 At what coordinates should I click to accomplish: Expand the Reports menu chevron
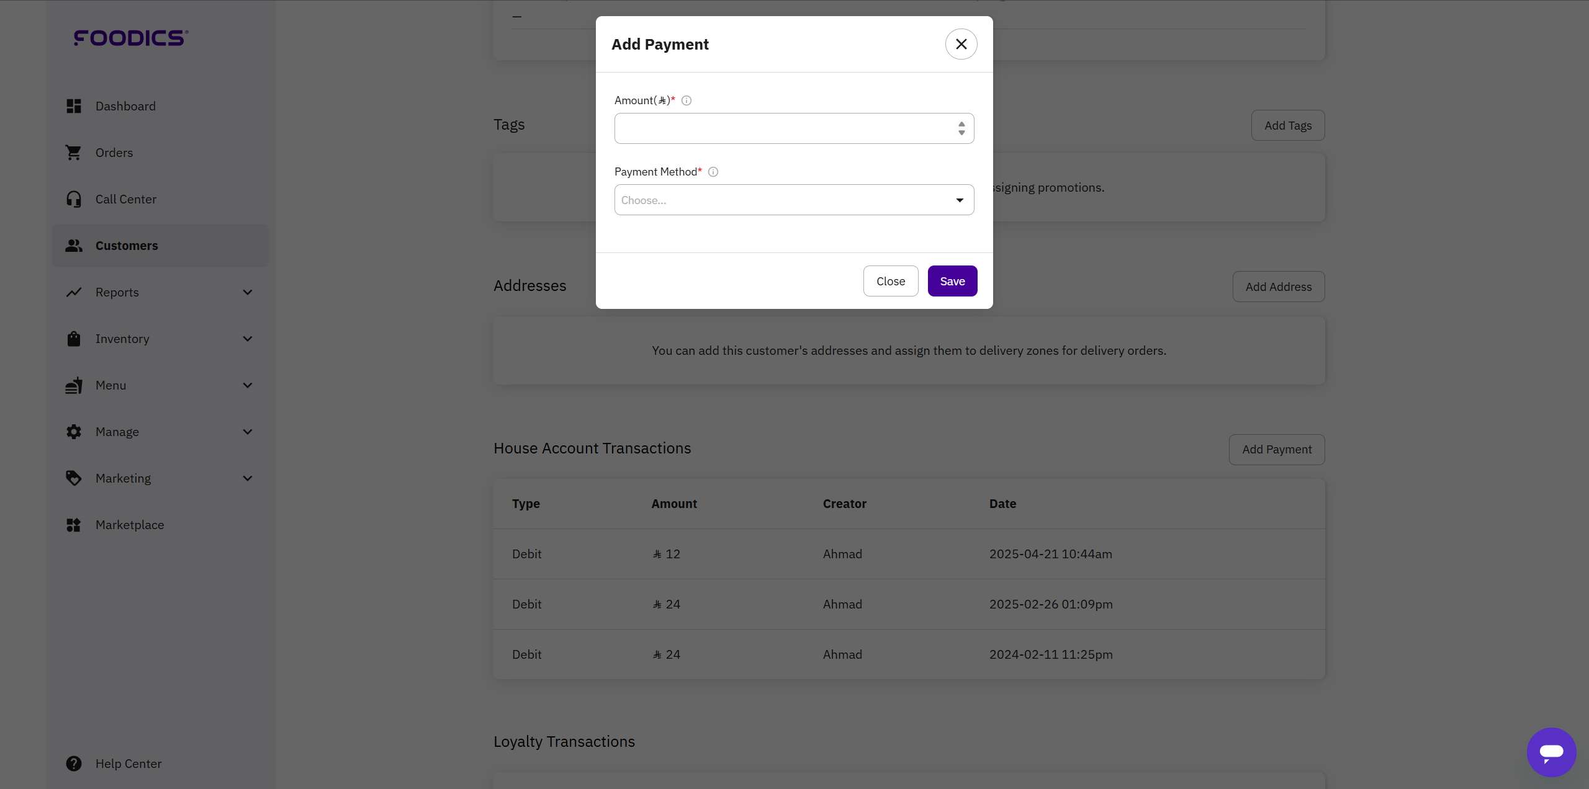[x=248, y=292]
